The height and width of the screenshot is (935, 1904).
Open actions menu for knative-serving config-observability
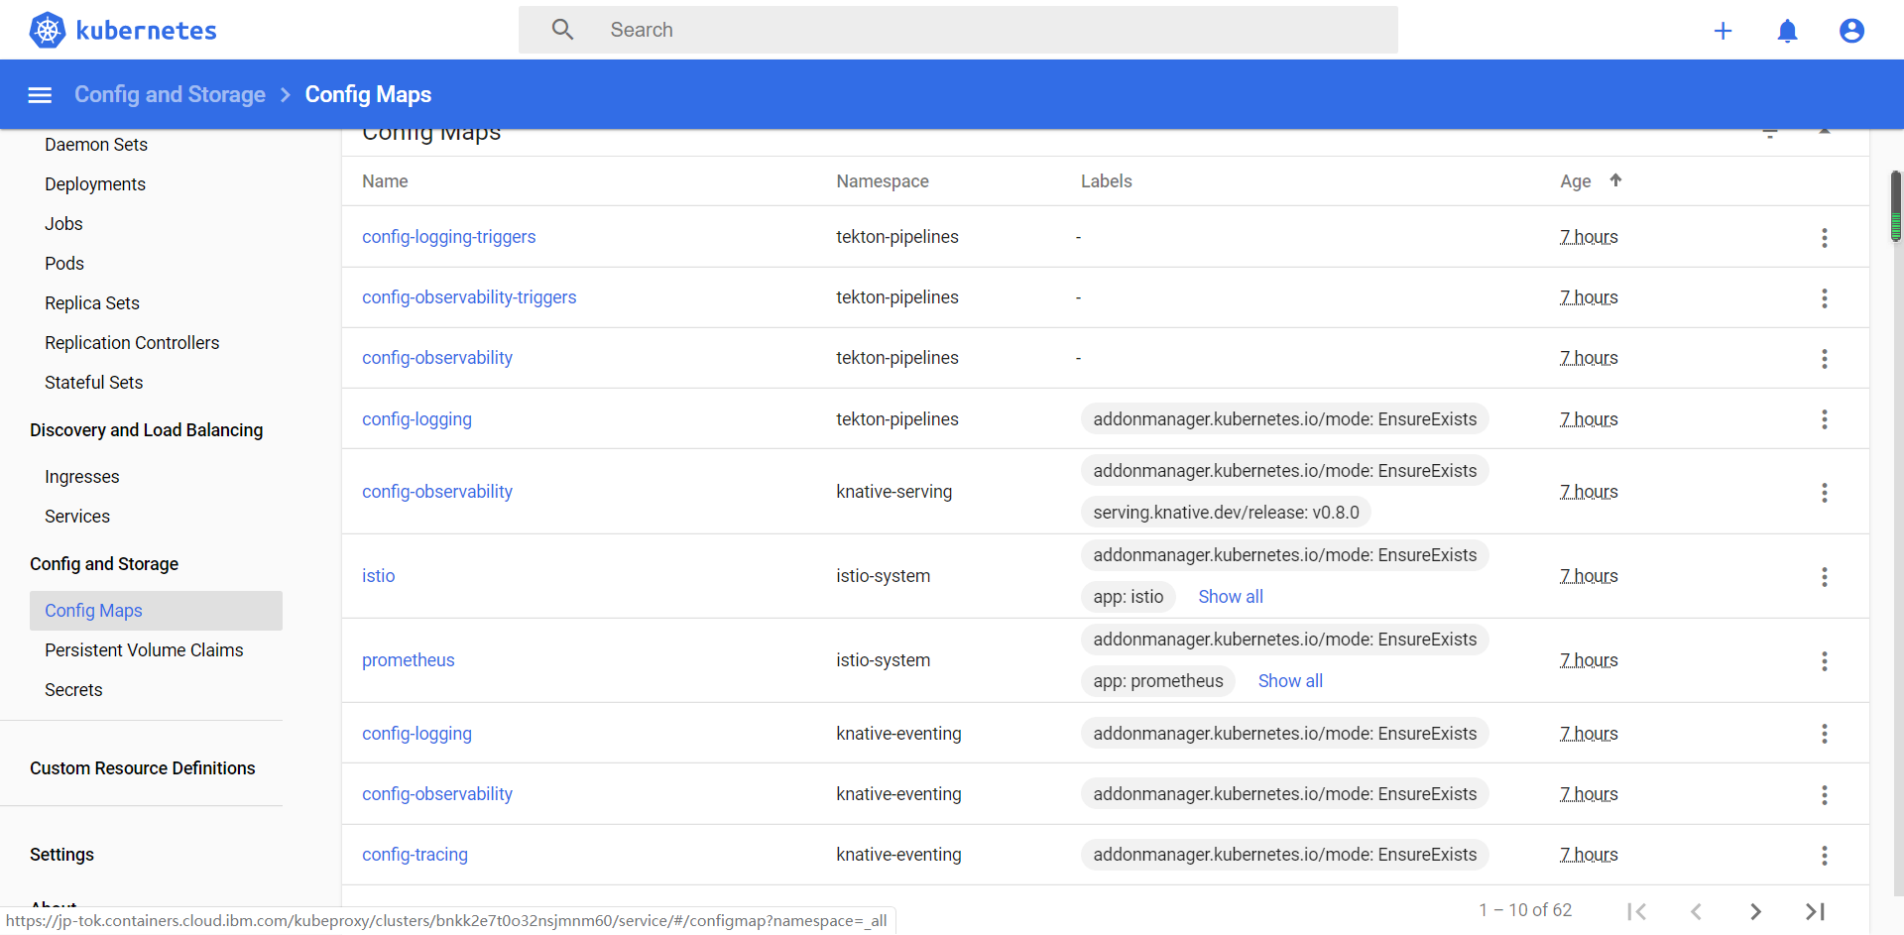(1824, 493)
